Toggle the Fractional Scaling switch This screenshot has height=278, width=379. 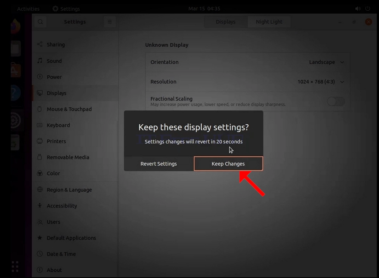pos(336,101)
